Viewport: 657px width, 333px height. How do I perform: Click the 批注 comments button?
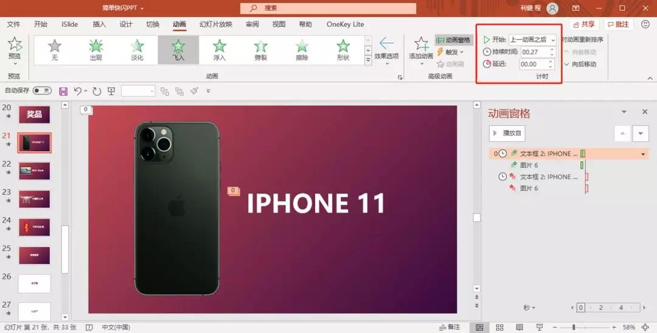coord(618,24)
